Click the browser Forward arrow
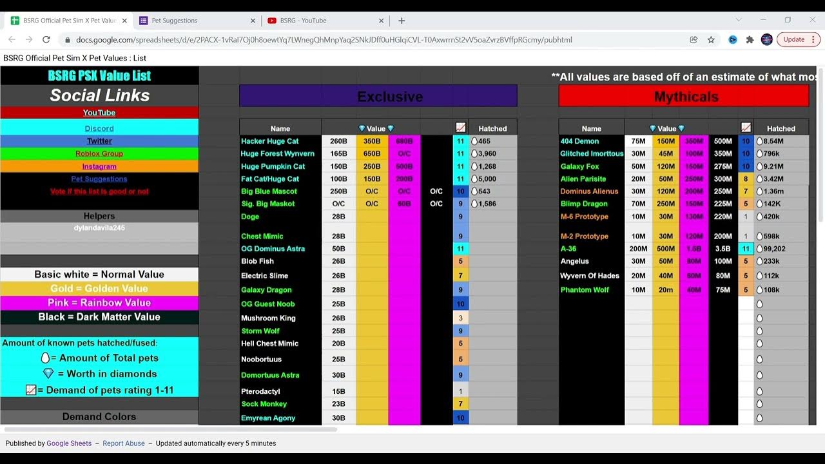Viewport: 825px width, 464px height. [x=29, y=39]
